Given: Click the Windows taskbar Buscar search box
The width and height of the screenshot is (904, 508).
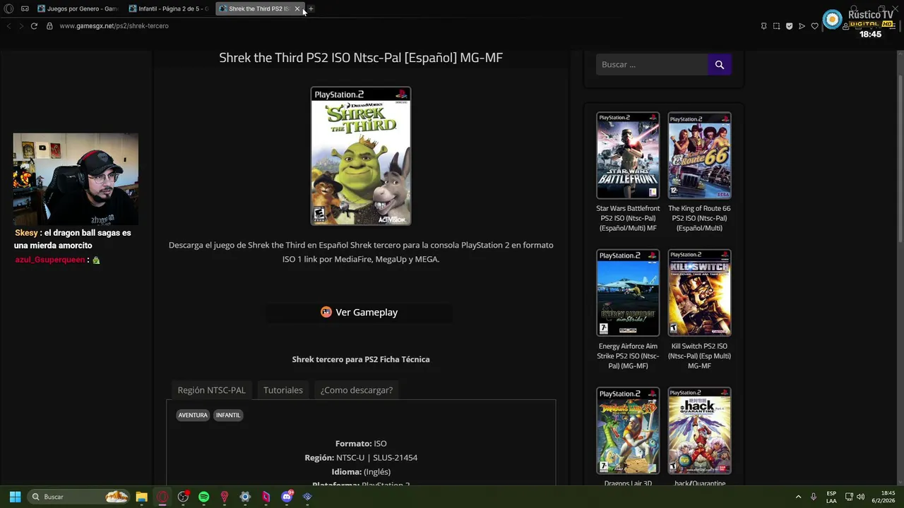Looking at the screenshot, I should (x=79, y=497).
